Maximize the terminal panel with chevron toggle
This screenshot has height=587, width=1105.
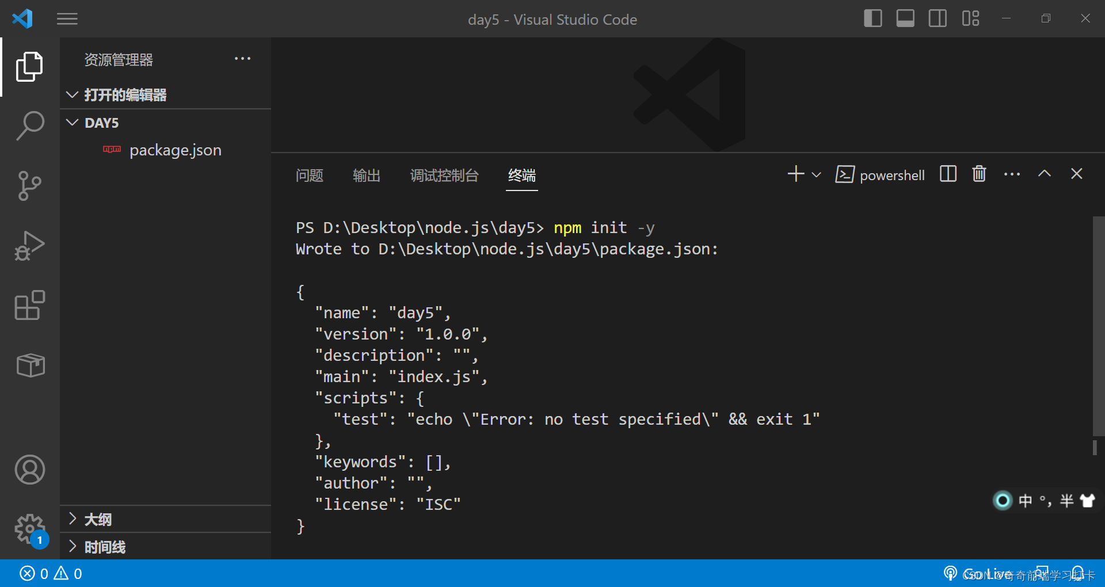(x=1044, y=174)
